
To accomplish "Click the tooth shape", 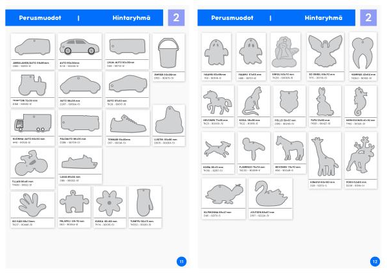I will tap(362, 53).
